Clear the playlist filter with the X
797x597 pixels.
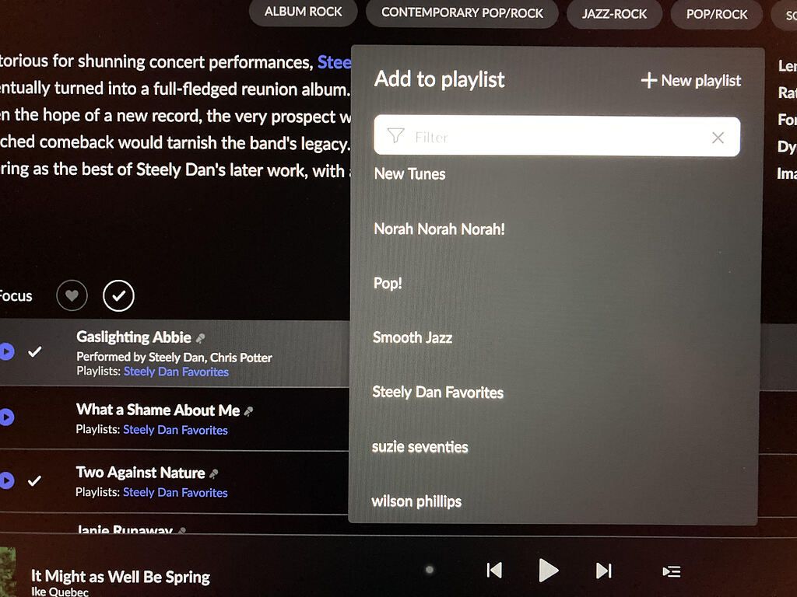pyautogui.click(x=718, y=137)
